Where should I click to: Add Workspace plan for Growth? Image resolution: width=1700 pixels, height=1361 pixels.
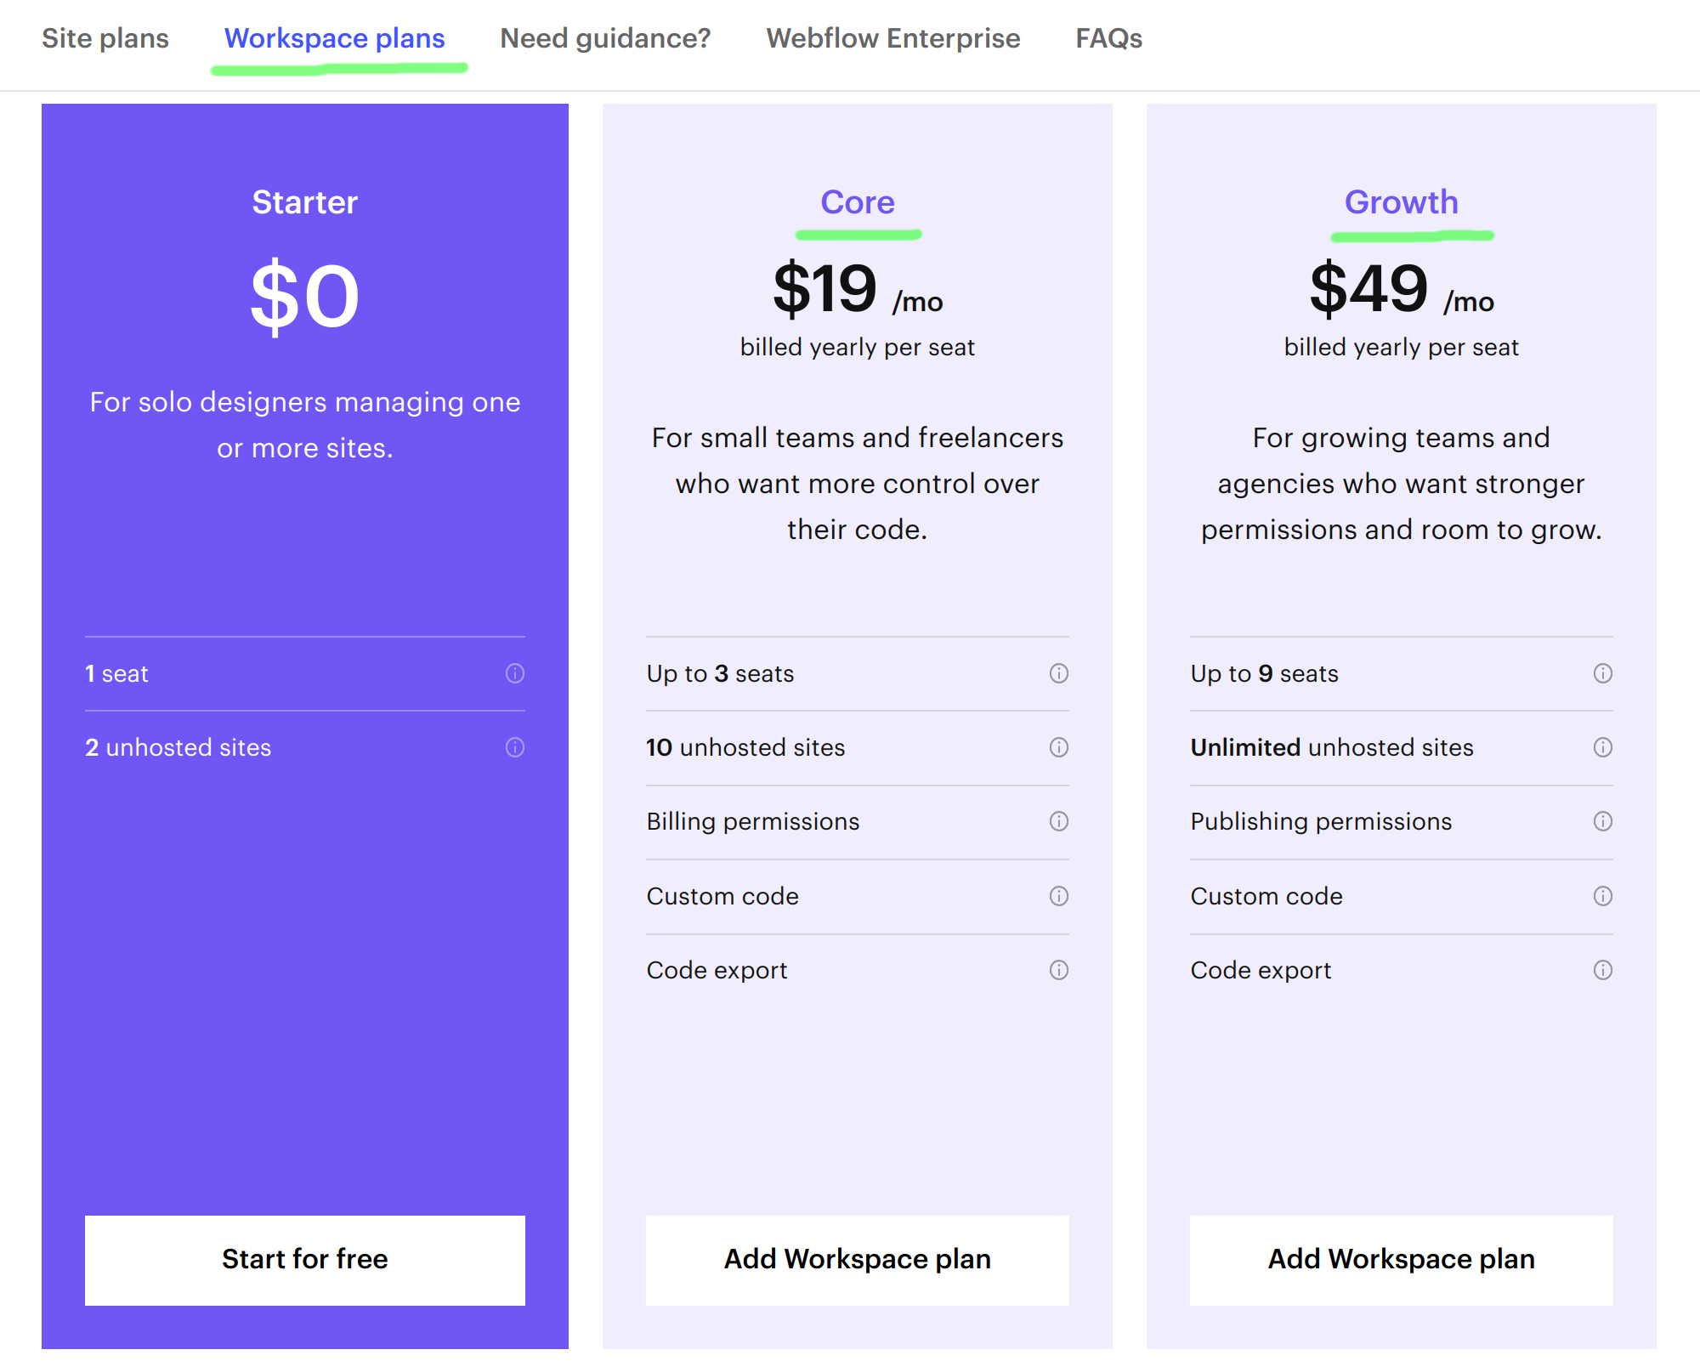click(x=1402, y=1260)
